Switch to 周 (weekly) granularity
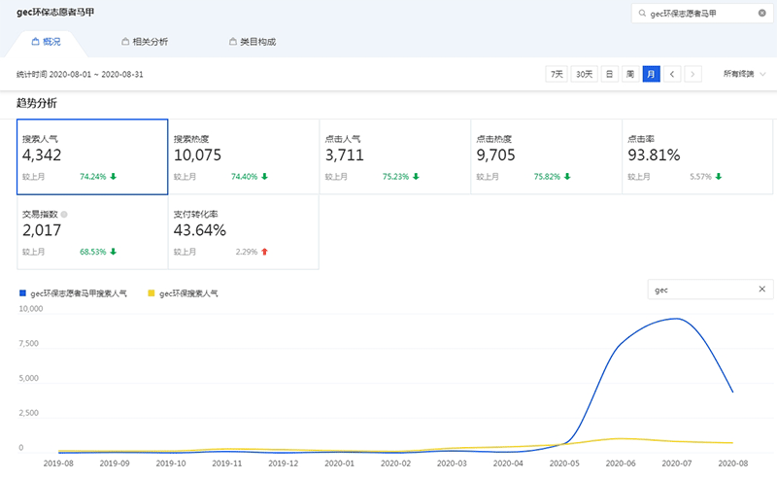Viewport: 777px width, 480px height. [x=629, y=74]
